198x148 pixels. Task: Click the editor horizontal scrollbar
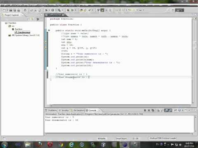coord(120,106)
